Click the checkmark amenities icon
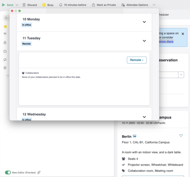The height and width of the screenshot is (177, 190). [123, 165]
